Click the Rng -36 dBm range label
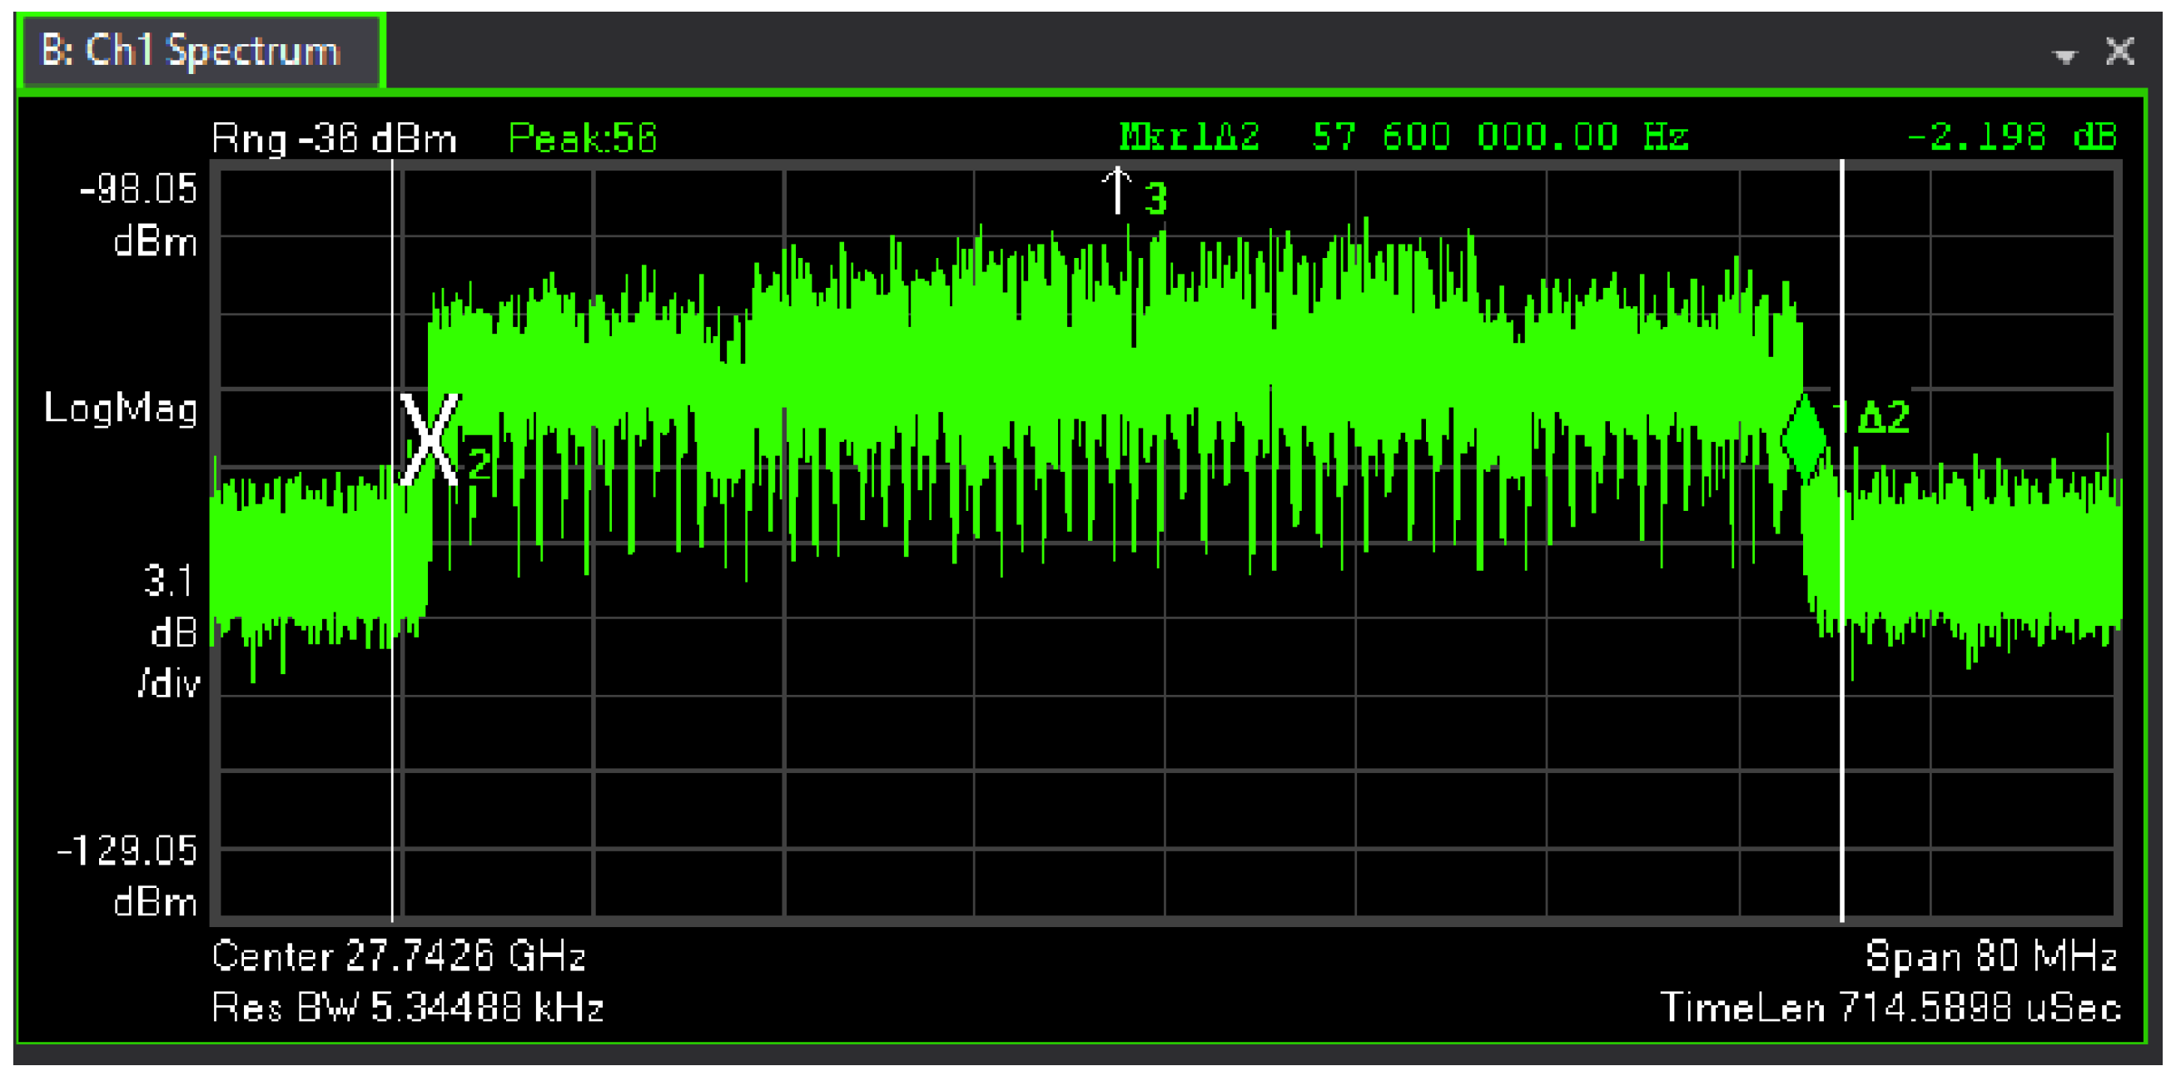 pyautogui.click(x=334, y=137)
